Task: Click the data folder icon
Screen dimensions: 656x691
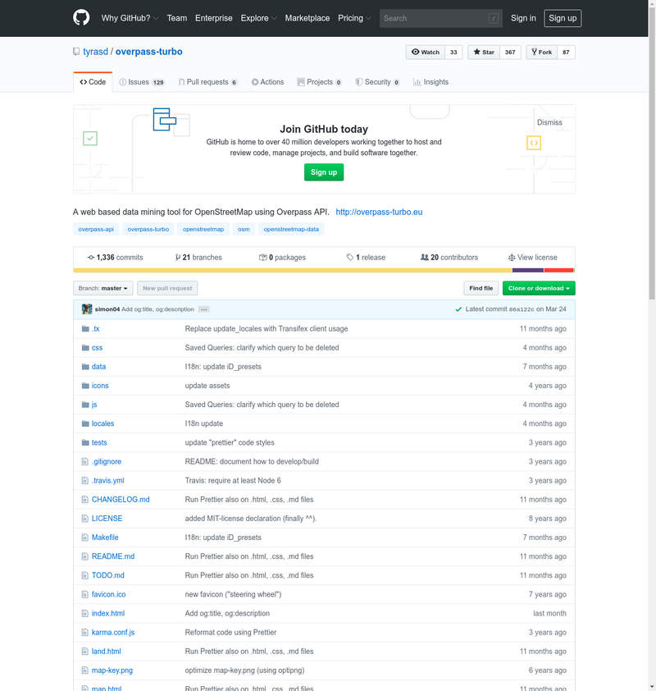Action: 85,367
